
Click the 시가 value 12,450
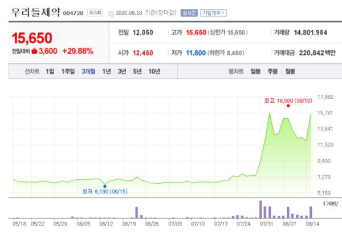tap(143, 53)
